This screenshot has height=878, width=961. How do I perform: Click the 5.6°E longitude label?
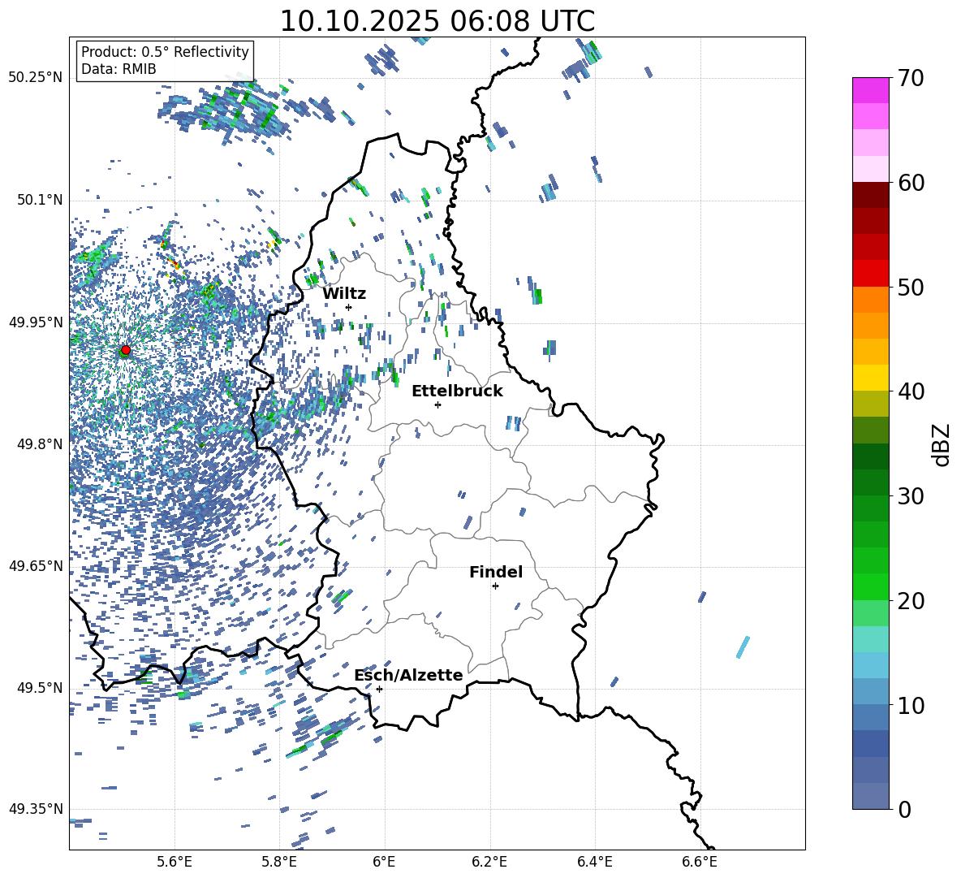[x=175, y=863]
